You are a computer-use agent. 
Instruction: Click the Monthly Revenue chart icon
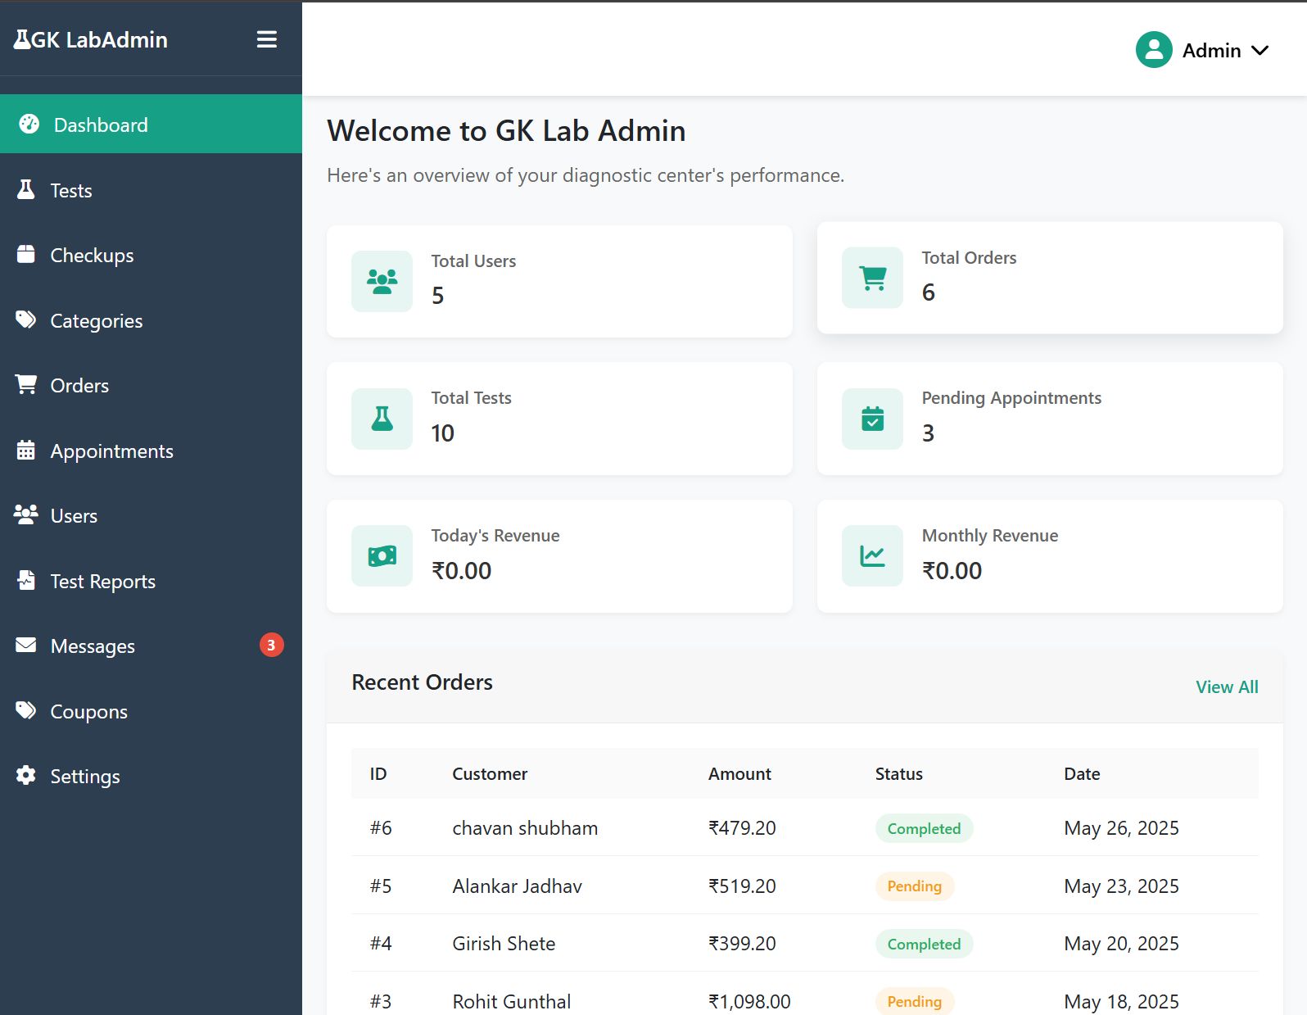[872, 556]
